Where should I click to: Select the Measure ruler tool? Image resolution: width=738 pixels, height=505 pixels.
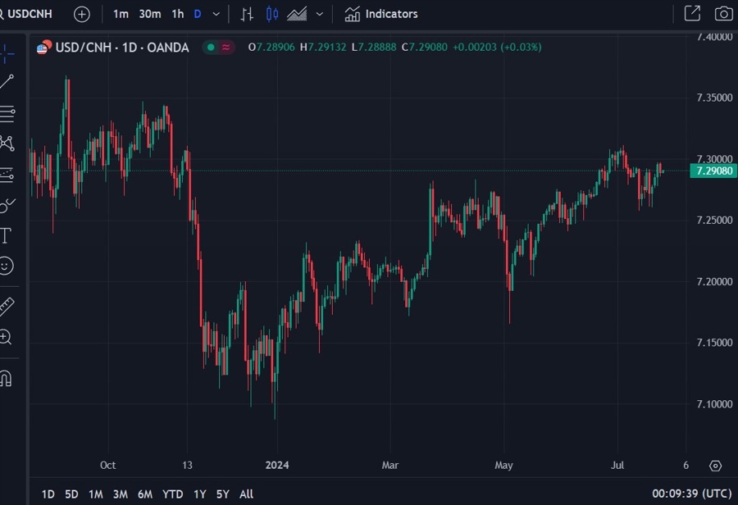point(7,307)
